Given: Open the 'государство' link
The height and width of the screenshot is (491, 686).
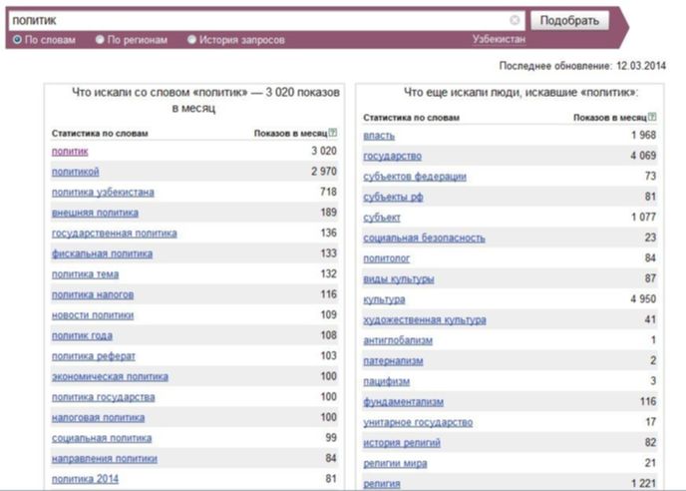Looking at the screenshot, I should click(393, 156).
